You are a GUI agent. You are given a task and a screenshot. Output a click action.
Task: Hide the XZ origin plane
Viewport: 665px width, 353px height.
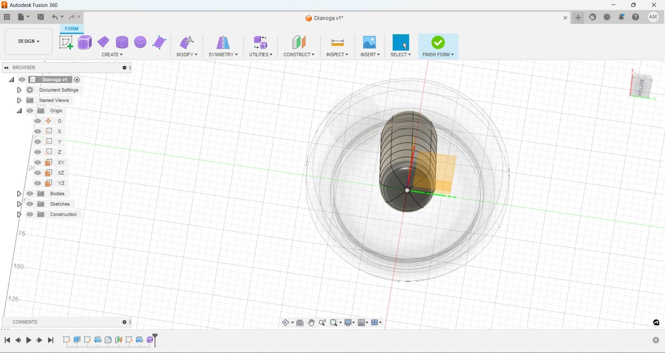(x=38, y=173)
